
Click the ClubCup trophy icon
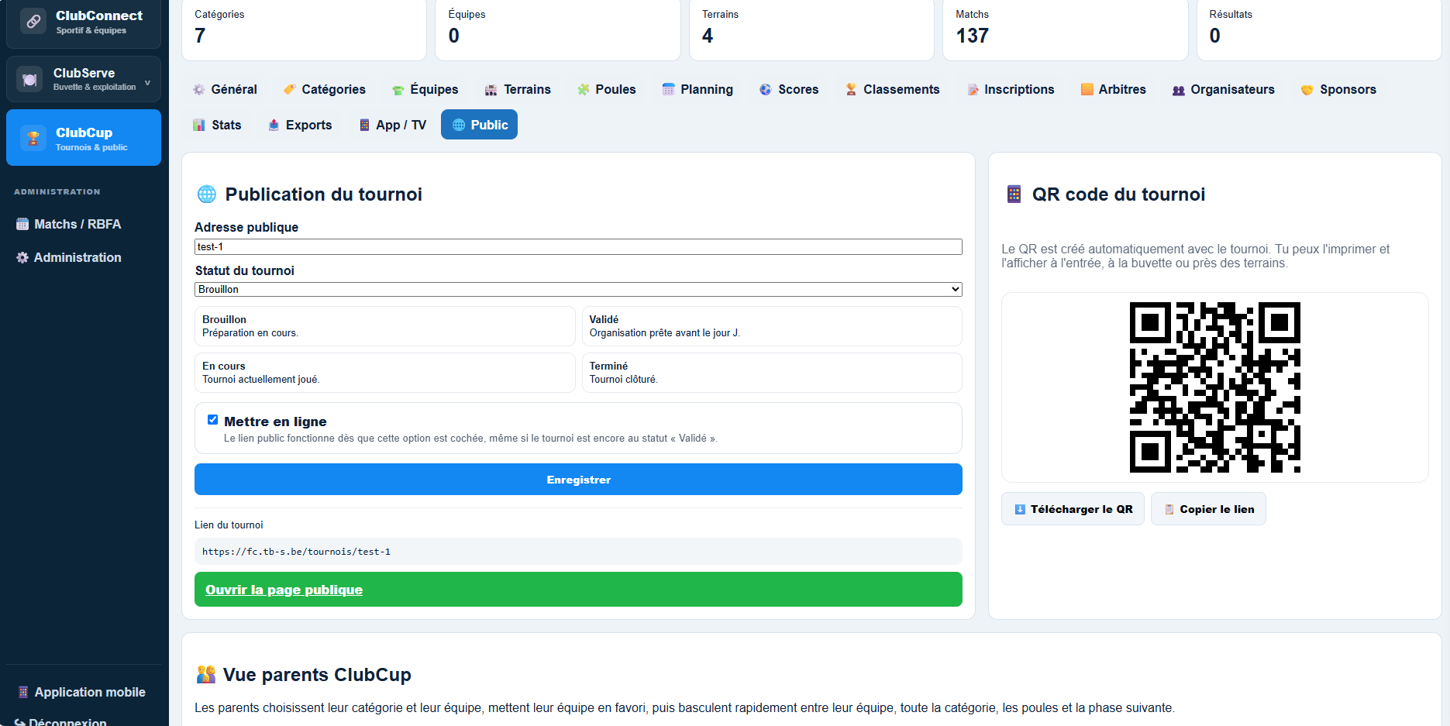coord(33,138)
